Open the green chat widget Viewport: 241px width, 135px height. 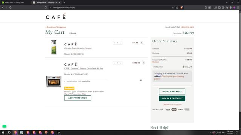click(x=4, y=126)
